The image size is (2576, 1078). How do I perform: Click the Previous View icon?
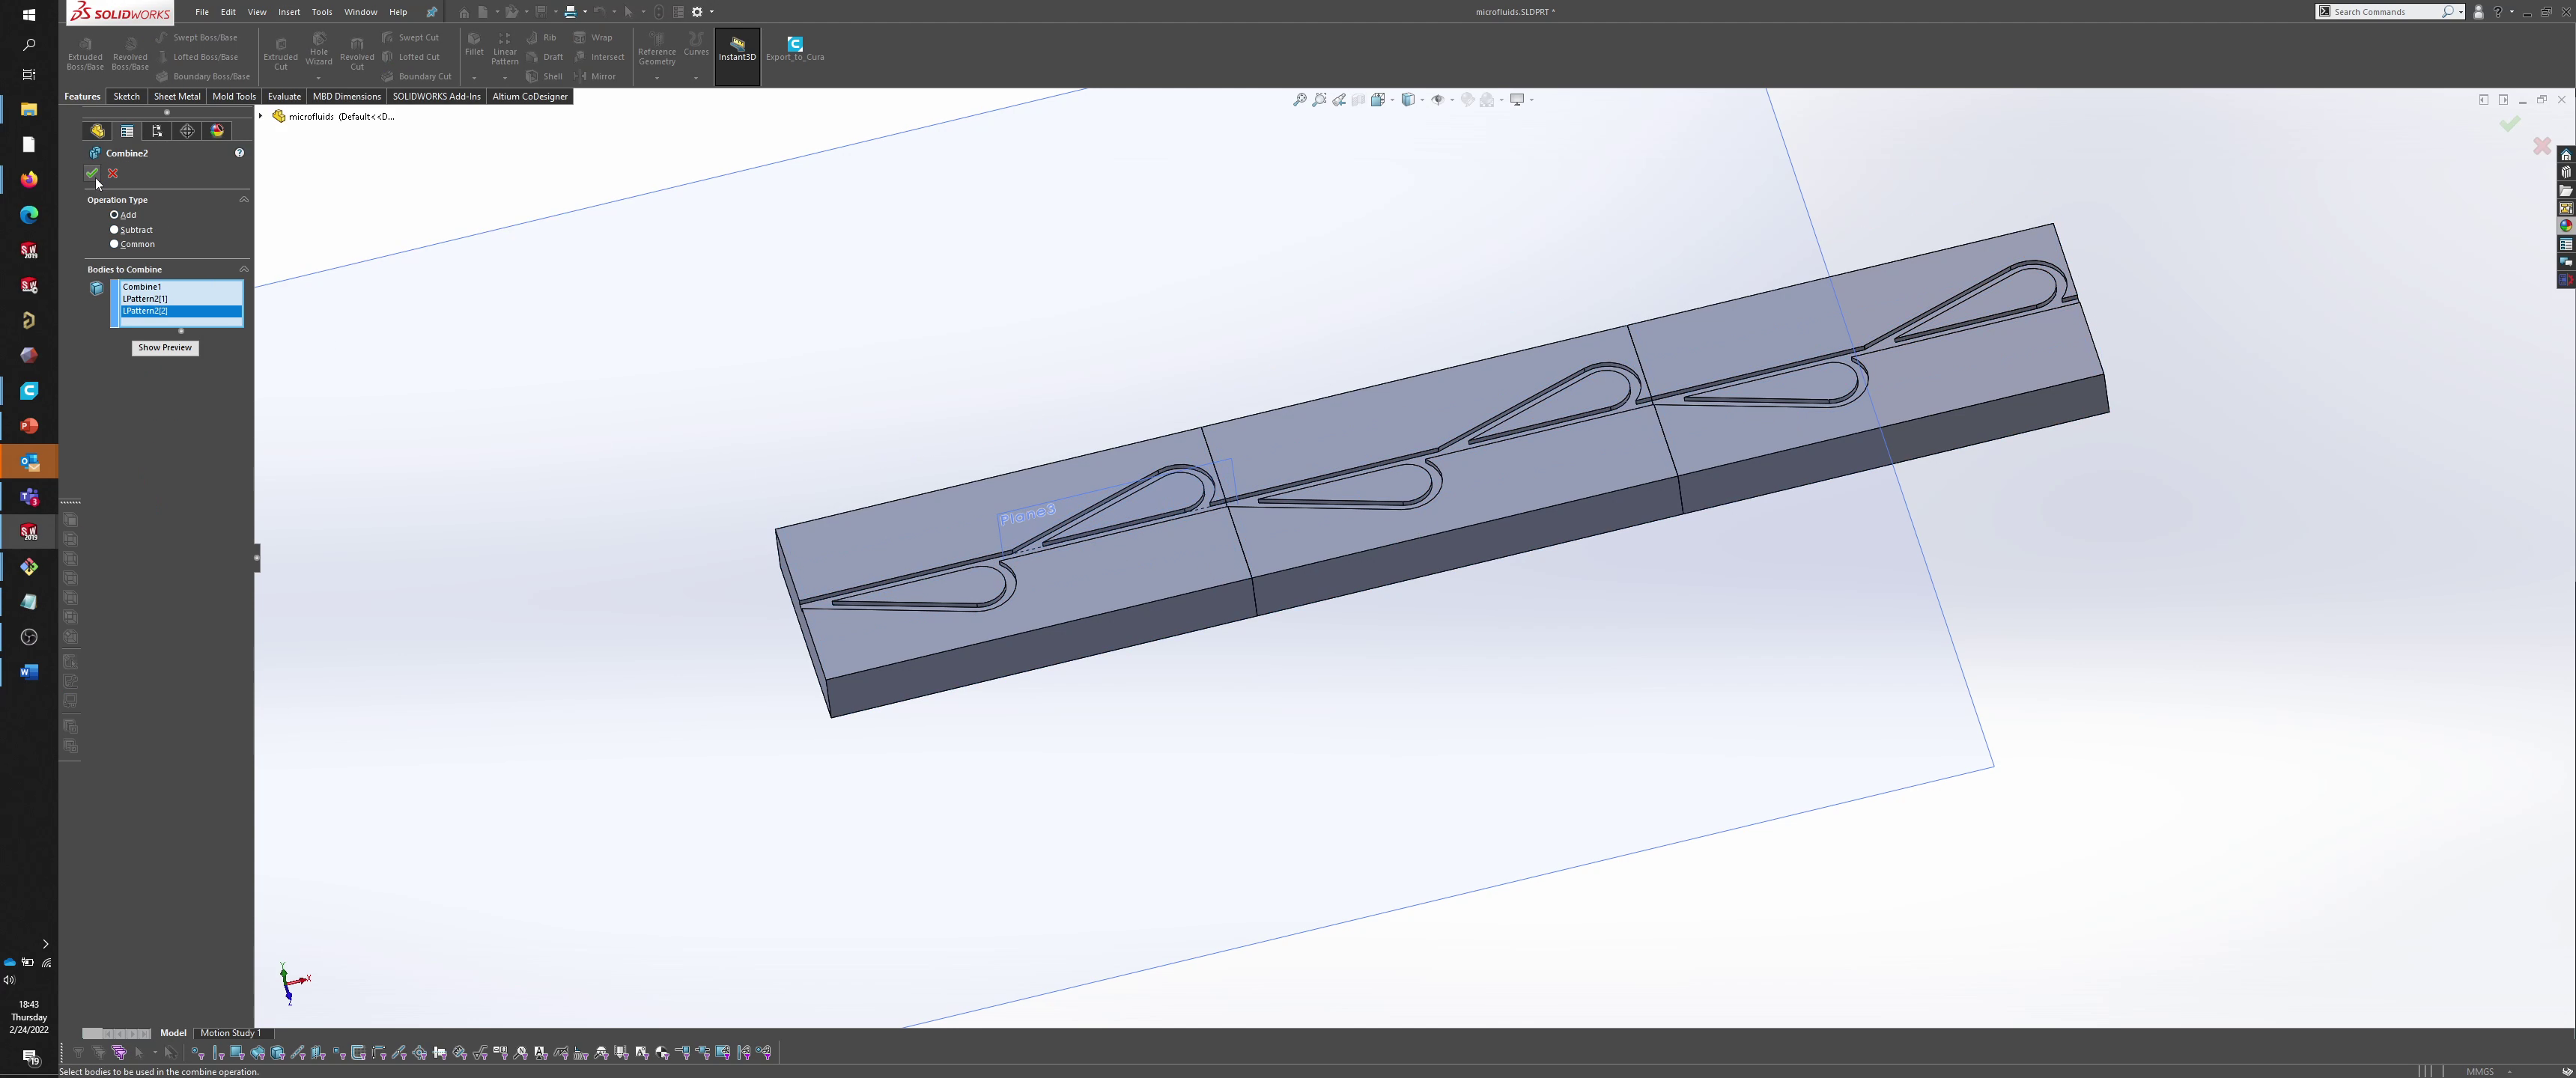click(x=1339, y=100)
